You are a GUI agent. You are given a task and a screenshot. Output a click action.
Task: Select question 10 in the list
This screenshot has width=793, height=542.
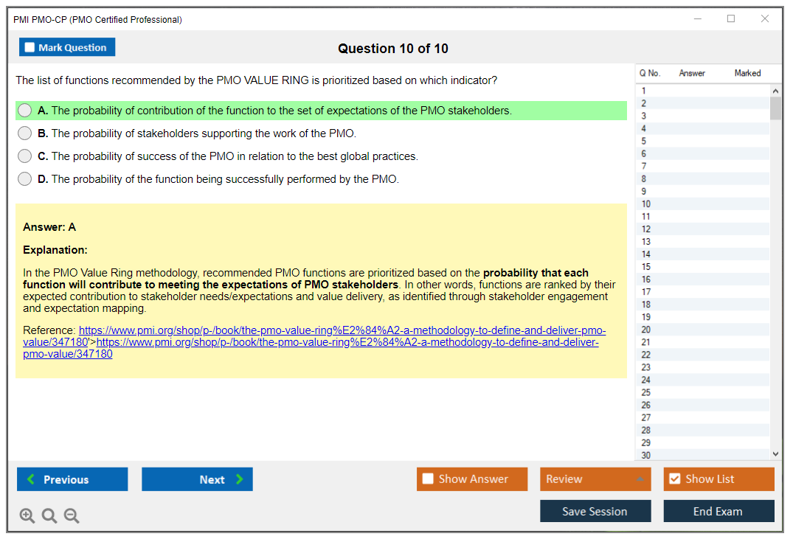click(646, 204)
